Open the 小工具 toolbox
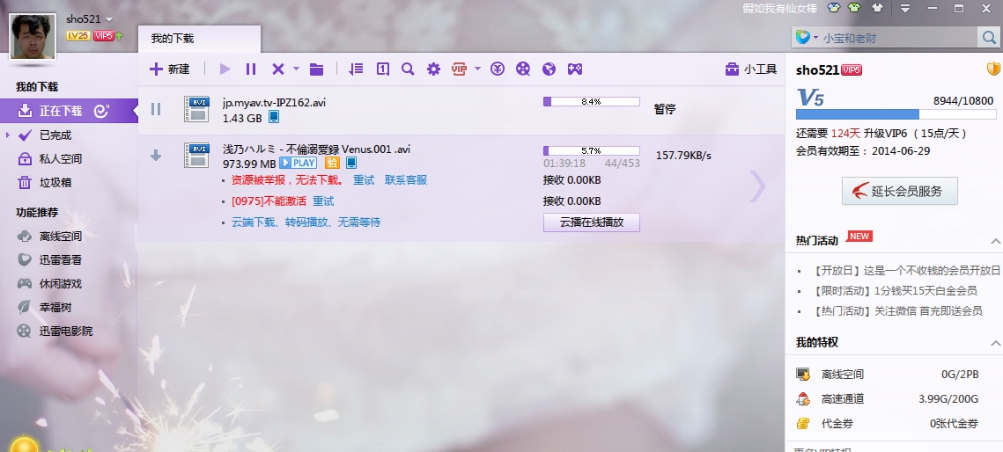Viewport: 1003px width, 452px height. coord(751,69)
